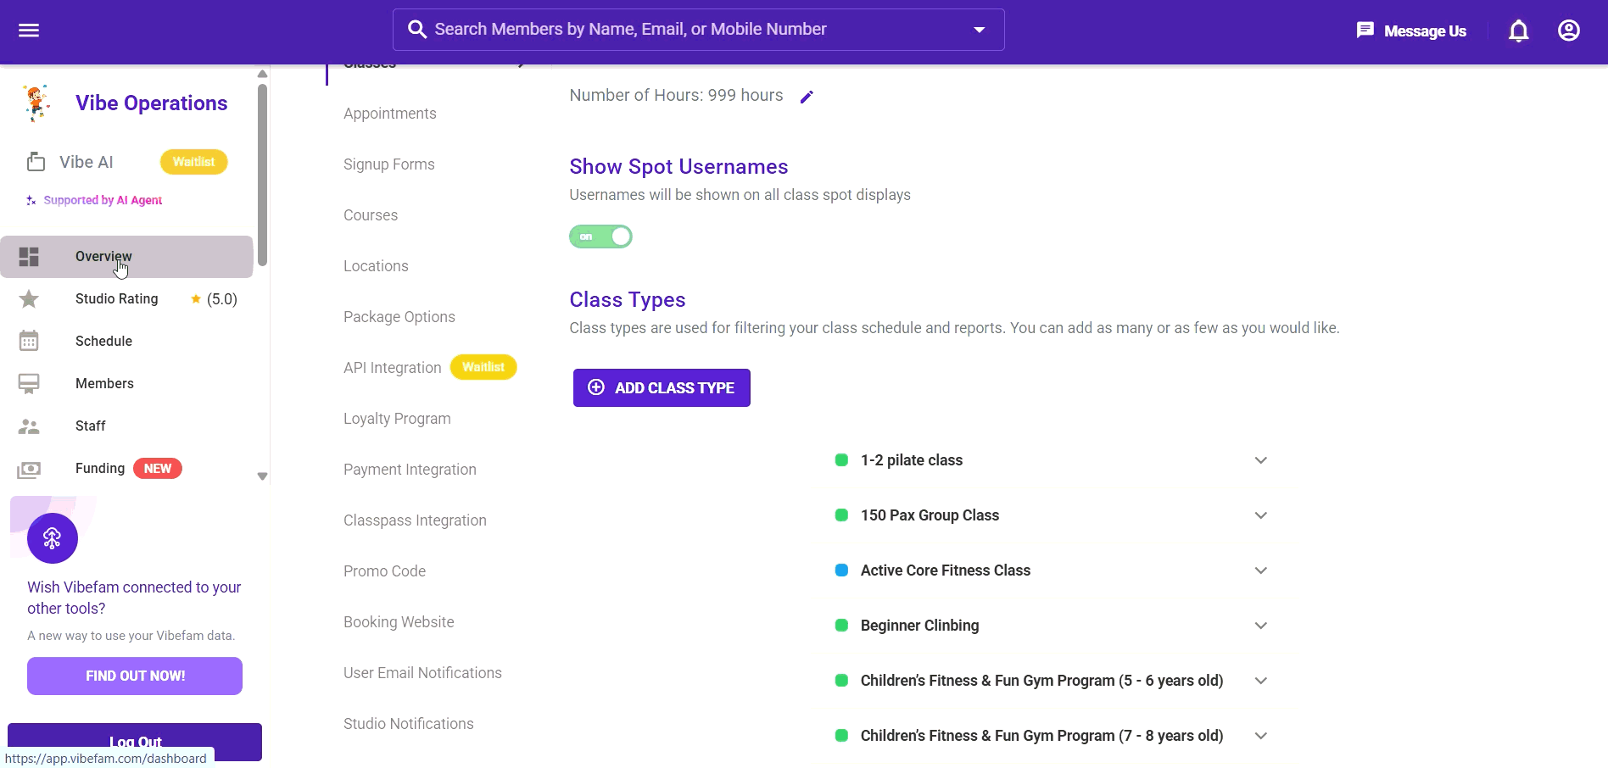Toggle Show Spot Usernames switch off

[600, 237]
